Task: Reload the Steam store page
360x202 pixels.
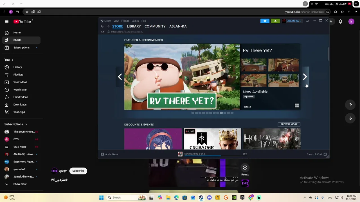Action: pyautogui.click(x=102, y=32)
